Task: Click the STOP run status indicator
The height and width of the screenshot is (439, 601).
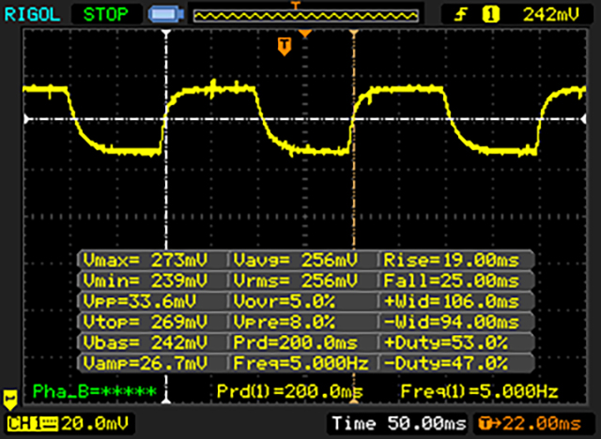Action: pos(106,15)
